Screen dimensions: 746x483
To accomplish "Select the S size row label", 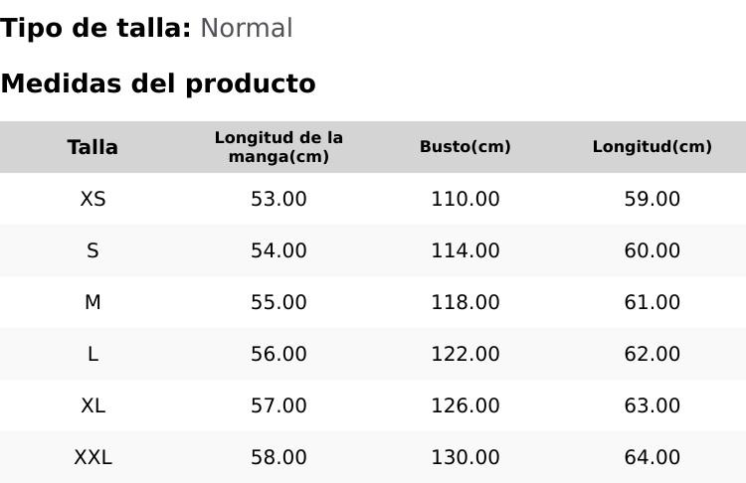I will pos(93,251).
